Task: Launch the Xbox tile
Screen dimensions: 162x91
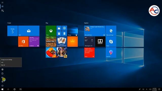Action: (51, 31)
